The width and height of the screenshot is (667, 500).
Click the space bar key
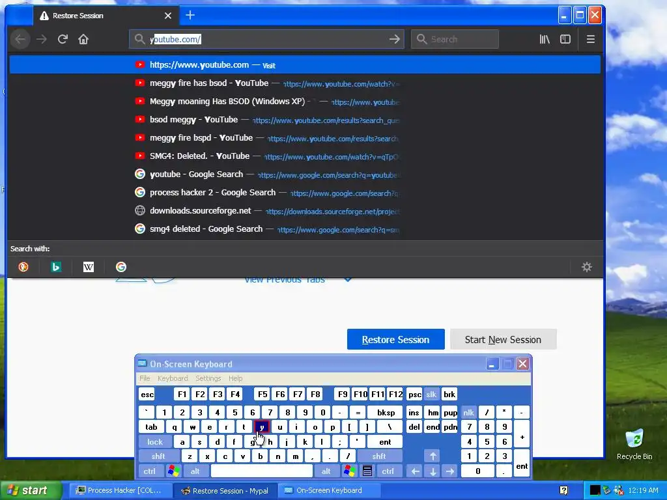point(262,471)
